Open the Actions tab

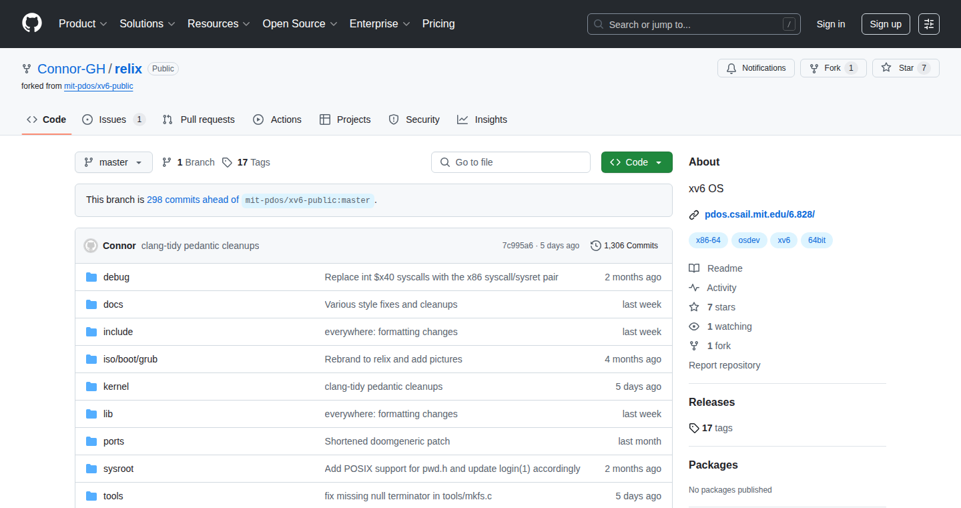(x=277, y=119)
